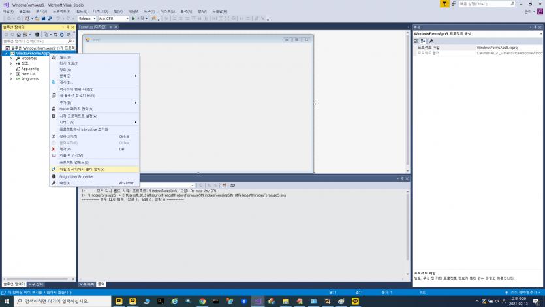Image resolution: width=545 pixels, height=307 pixels.
Task: Click the green 시작 start button
Action: click(x=138, y=18)
